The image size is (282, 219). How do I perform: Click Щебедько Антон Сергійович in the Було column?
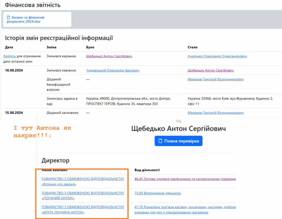(109, 56)
